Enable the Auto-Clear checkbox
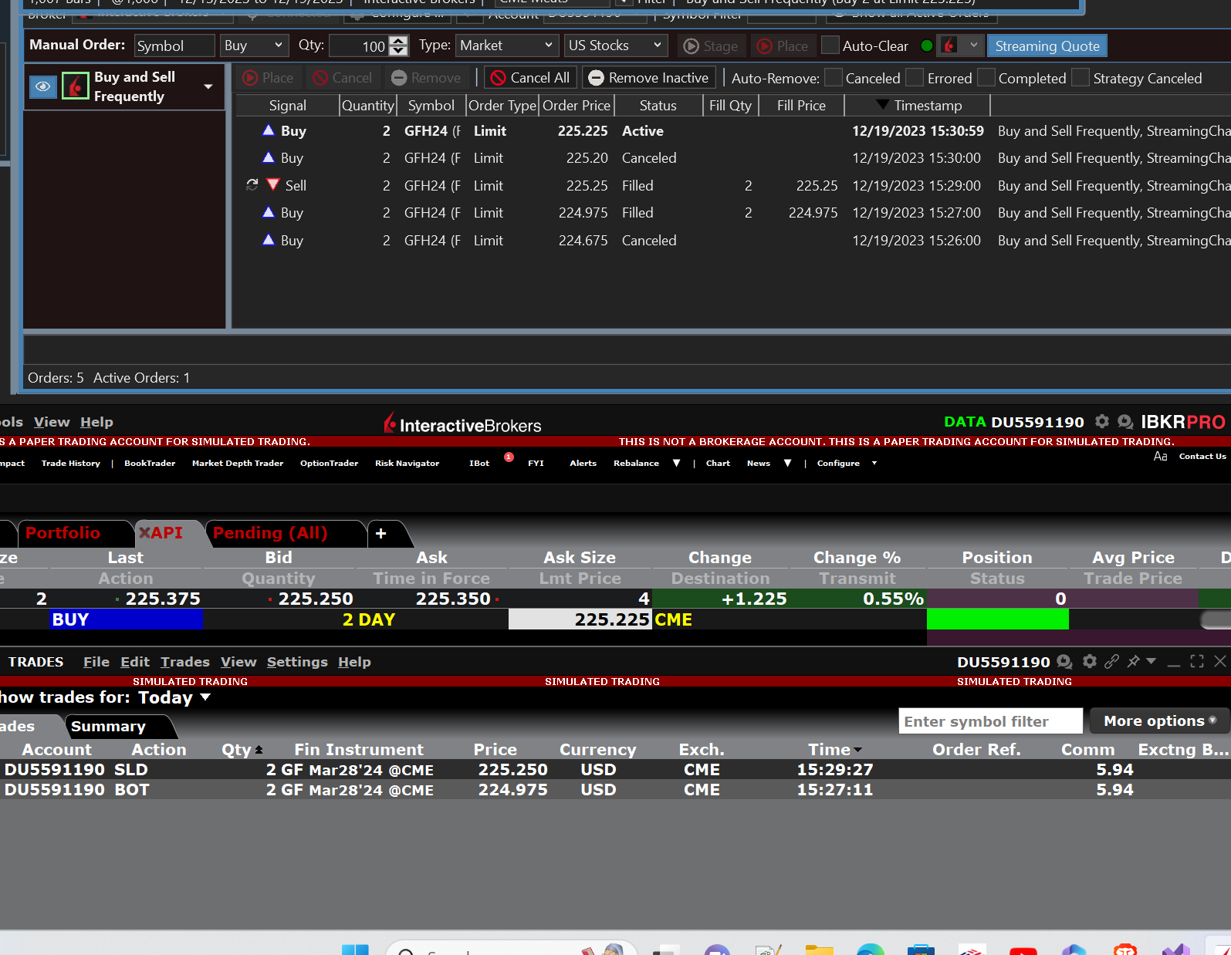The image size is (1231, 955). pyautogui.click(x=830, y=45)
